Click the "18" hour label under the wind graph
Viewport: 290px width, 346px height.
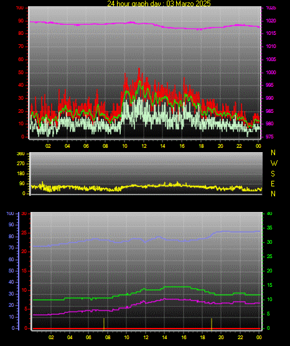[201, 146]
